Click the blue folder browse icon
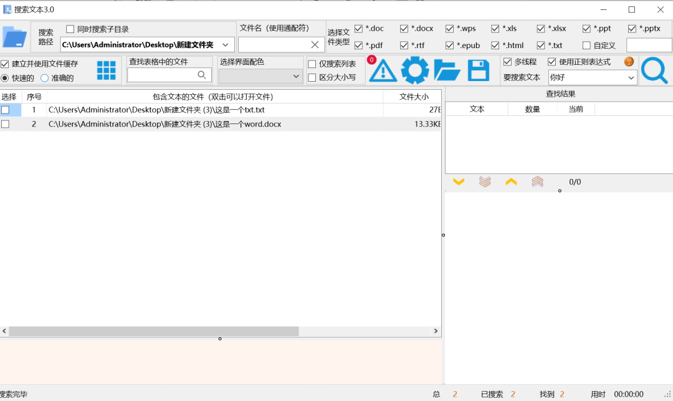 pyautogui.click(x=14, y=37)
